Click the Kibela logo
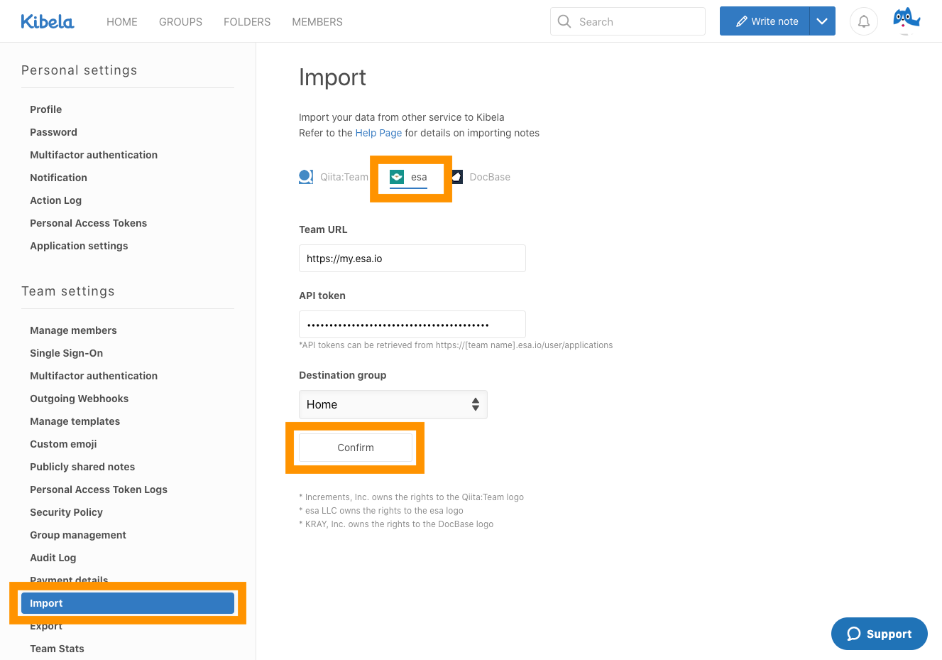This screenshot has width=942, height=660. (x=47, y=22)
